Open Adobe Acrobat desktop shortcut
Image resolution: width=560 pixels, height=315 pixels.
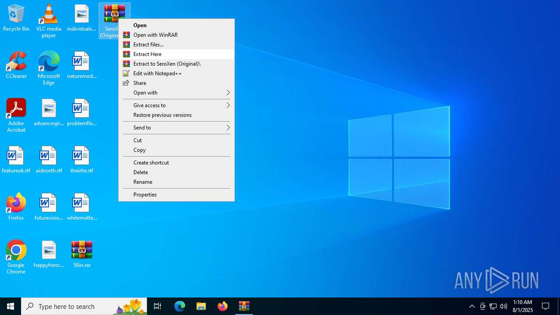click(x=16, y=115)
